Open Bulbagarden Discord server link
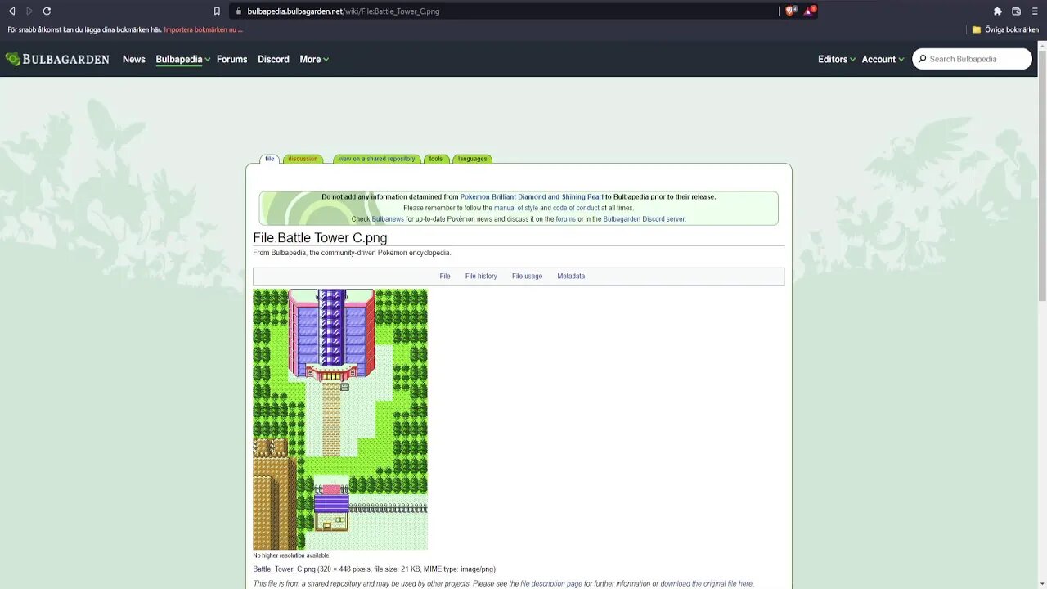1047x589 pixels. 644,219
